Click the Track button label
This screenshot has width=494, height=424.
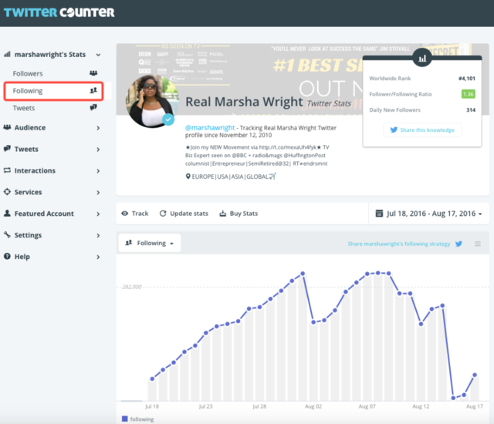[140, 214]
